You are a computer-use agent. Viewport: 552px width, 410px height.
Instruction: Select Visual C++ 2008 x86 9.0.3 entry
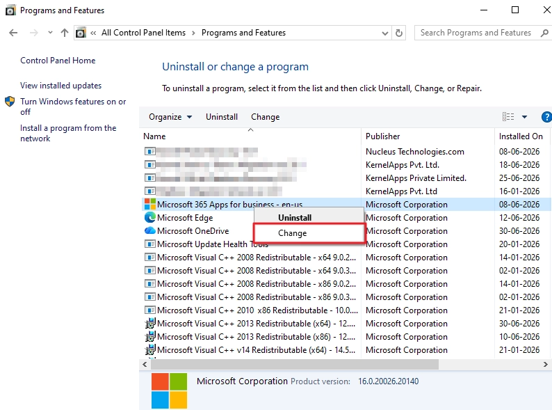click(x=257, y=297)
